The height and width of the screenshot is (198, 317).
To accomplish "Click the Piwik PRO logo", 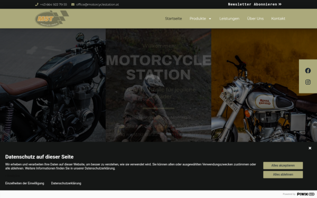I will [305, 194].
